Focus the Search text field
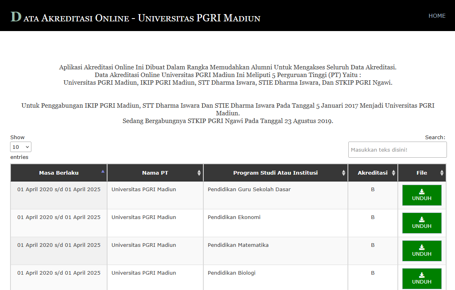 pyautogui.click(x=397, y=150)
